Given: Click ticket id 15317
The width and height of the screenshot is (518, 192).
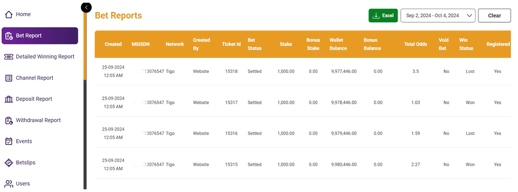Looking at the screenshot, I should tap(231, 103).
